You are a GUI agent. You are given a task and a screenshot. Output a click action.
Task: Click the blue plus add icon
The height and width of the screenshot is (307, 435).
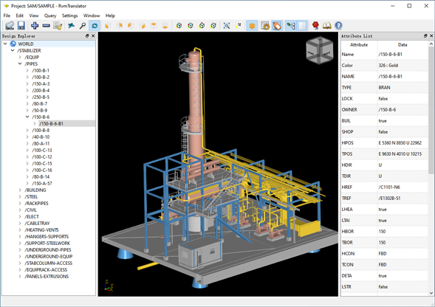[x=35, y=26]
